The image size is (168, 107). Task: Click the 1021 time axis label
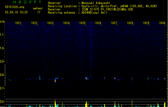18,23
